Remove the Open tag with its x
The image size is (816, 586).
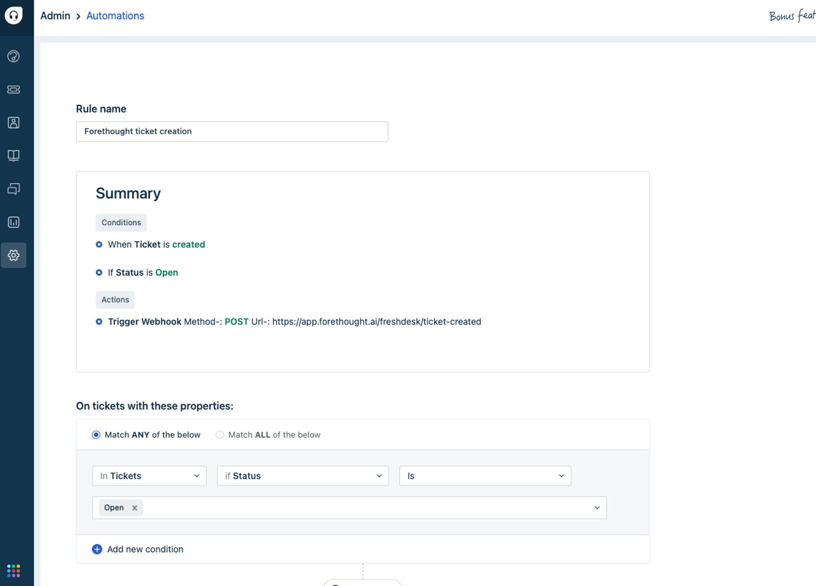click(134, 508)
